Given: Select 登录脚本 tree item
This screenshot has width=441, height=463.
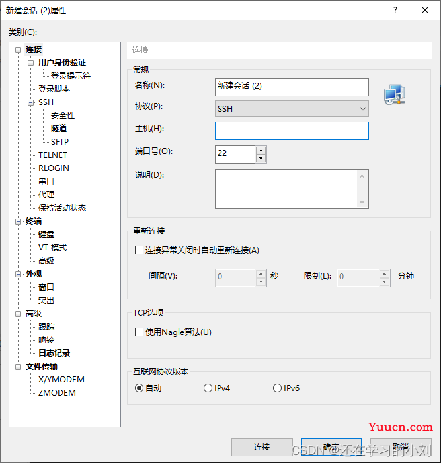Looking at the screenshot, I should tap(54, 89).
